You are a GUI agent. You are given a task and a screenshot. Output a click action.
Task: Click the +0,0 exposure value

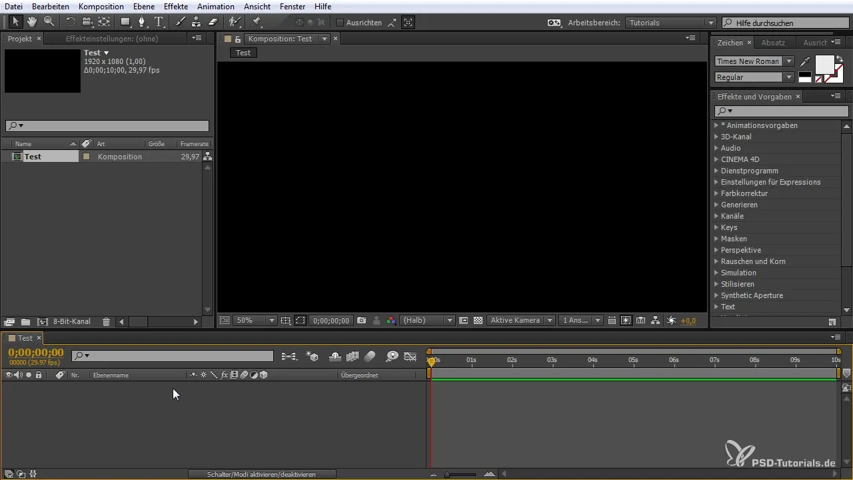[688, 321]
